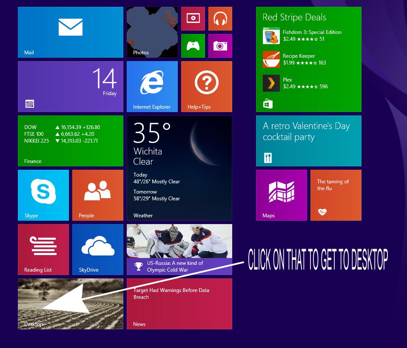
Task: Click the Desktop tile
Action: [x=70, y=304]
